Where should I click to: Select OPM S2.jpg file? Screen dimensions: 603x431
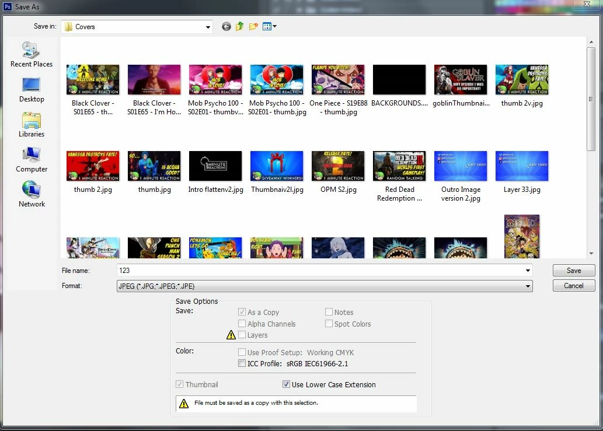(x=338, y=172)
